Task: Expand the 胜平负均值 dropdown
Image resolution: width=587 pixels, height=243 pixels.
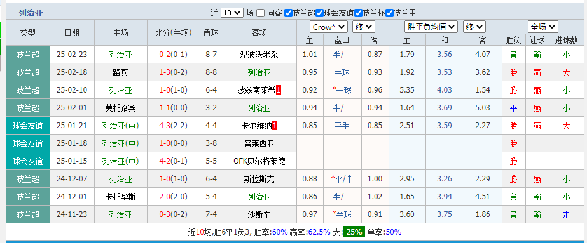Action: coord(431,27)
